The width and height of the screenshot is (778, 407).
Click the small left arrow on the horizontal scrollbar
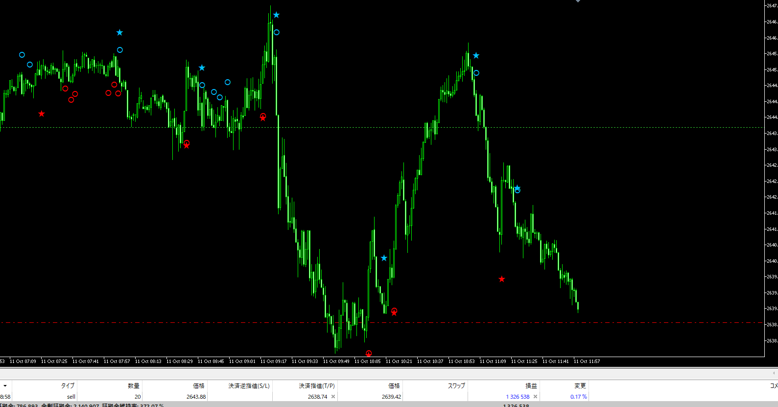[775, 373]
